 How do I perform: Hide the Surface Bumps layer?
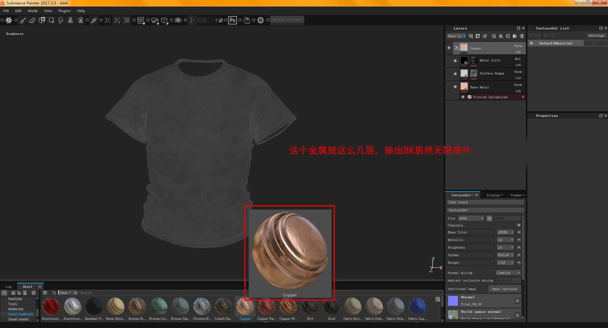click(455, 73)
